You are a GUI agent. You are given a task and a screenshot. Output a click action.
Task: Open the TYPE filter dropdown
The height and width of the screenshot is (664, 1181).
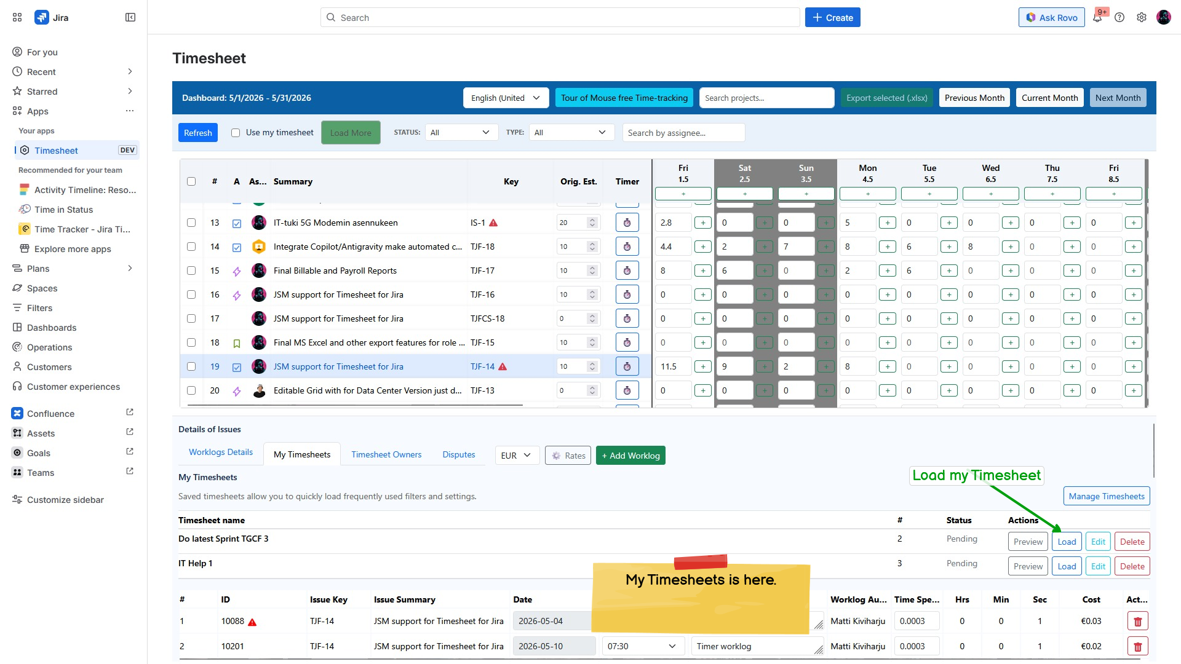point(571,133)
